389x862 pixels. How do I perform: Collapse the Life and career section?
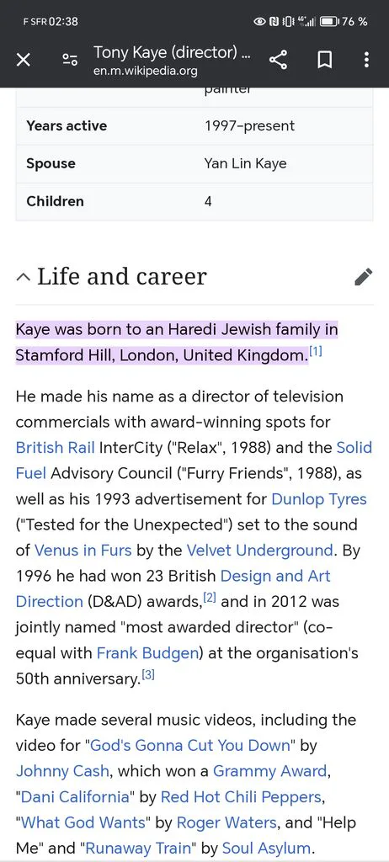coord(23,277)
